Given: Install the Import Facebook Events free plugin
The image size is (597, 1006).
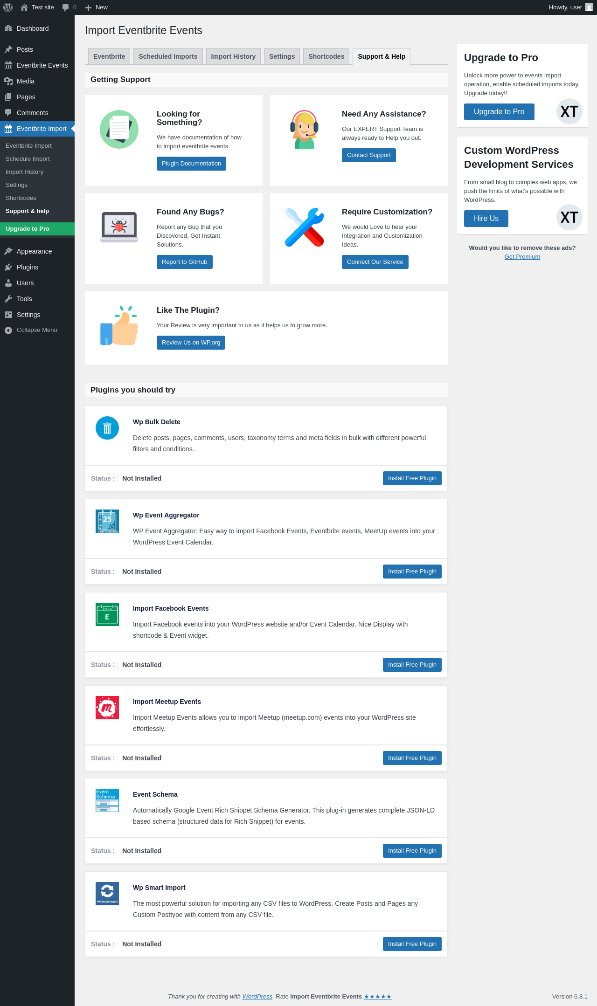Looking at the screenshot, I should click(412, 665).
